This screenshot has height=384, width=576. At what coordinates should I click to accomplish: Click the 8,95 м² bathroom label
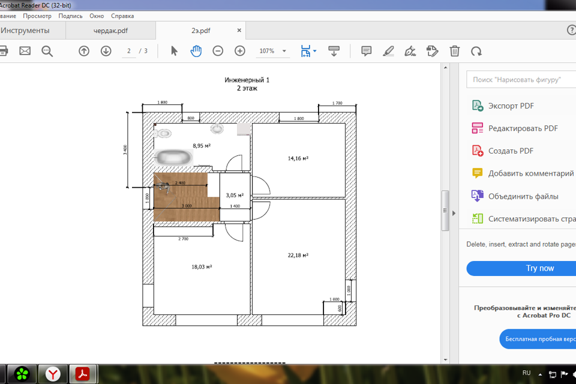(202, 146)
